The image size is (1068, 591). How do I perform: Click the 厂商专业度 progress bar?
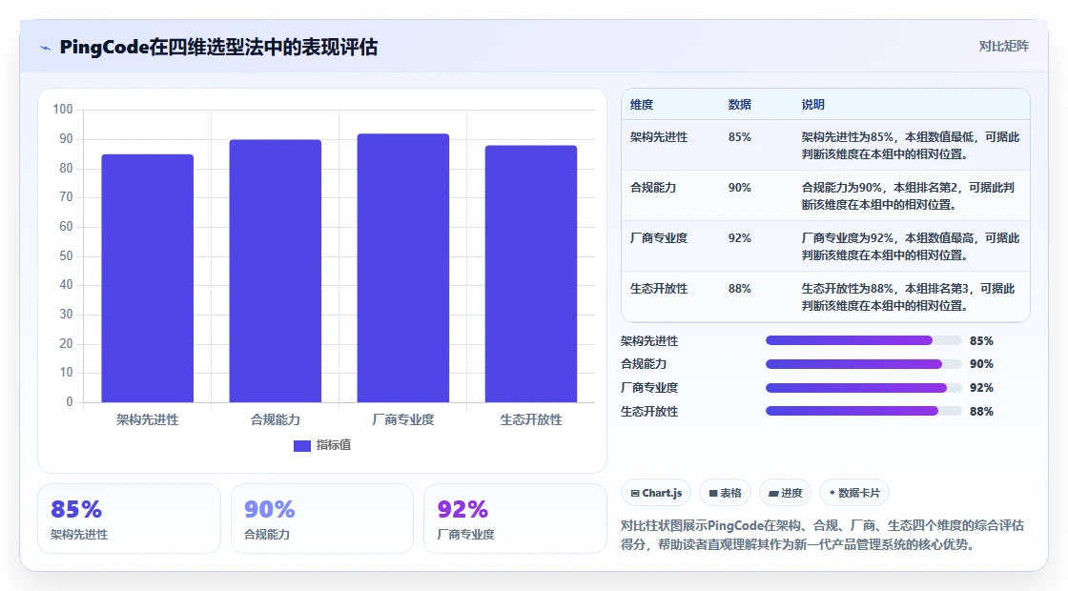(864, 388)
